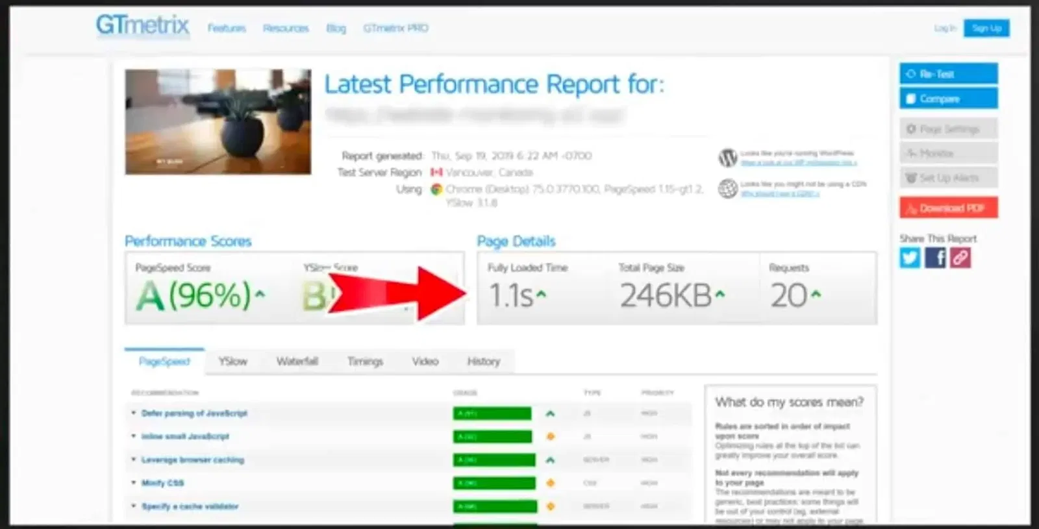The image size is (1039, 529).
Task: Switch to the History tab
Action: coord(484,362)
